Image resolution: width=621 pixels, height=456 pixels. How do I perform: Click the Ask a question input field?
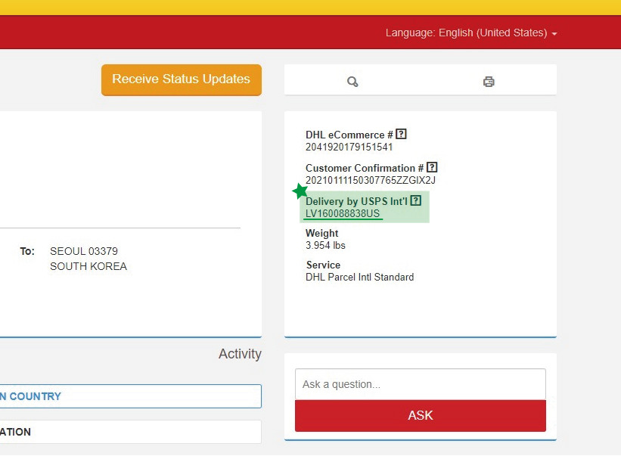click(x=421, y=384)
